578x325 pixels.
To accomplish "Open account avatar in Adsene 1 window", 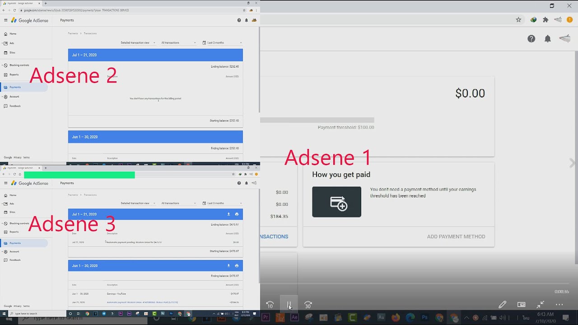I will click(564, 39).
